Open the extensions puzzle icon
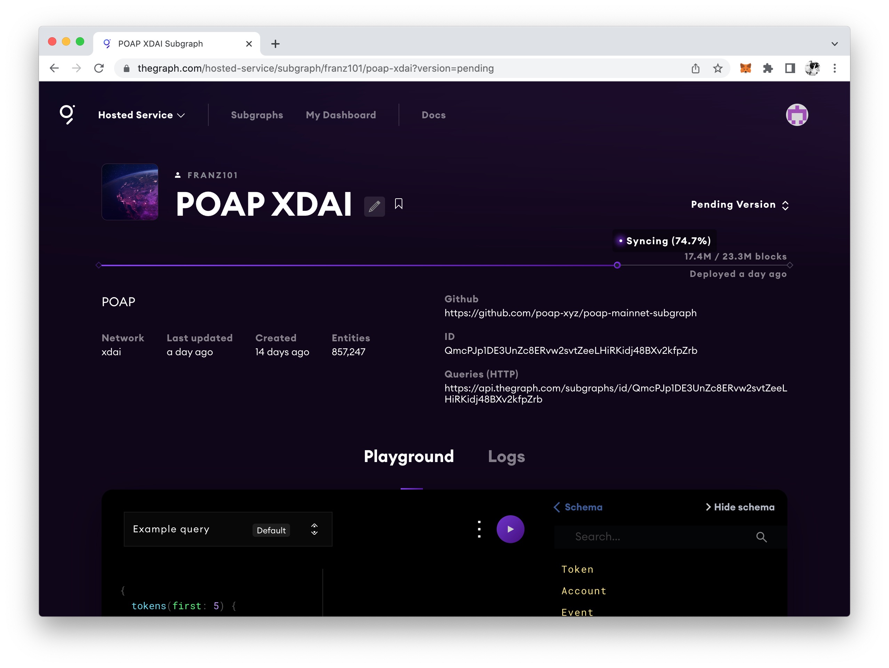 point(768,68)
